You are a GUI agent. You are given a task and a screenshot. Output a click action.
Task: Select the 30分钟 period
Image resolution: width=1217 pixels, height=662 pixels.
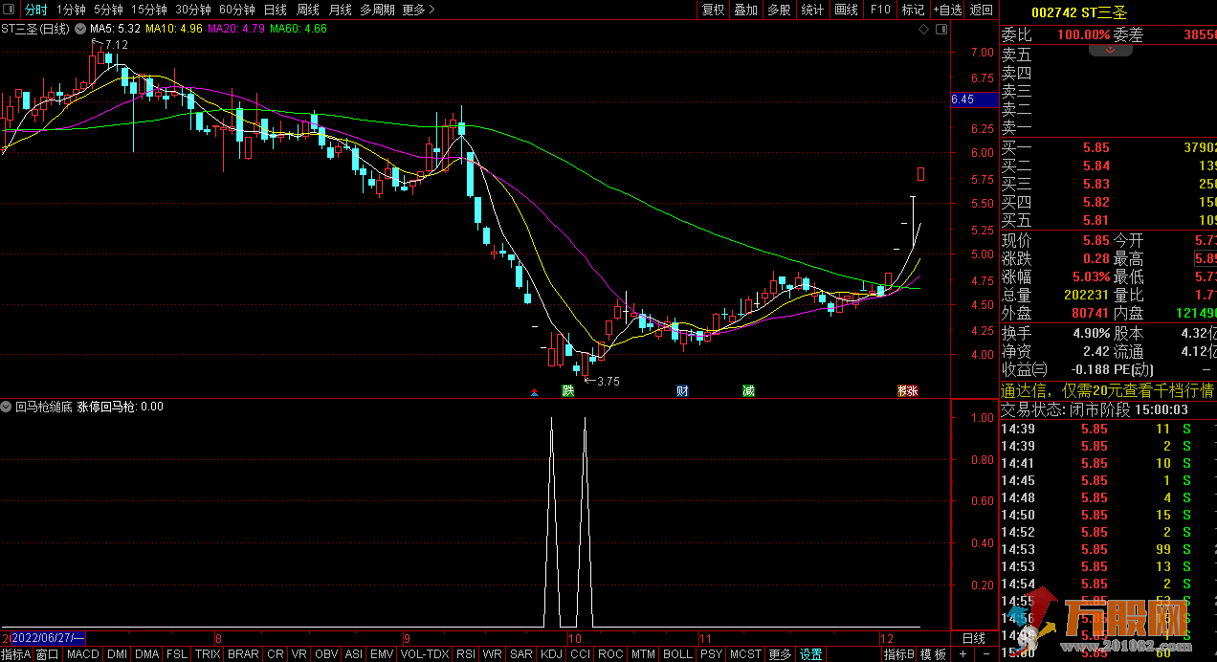point(193,10)
